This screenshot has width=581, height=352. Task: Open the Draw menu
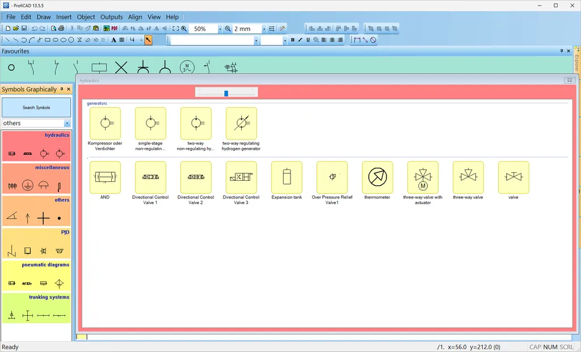(44, 17)
